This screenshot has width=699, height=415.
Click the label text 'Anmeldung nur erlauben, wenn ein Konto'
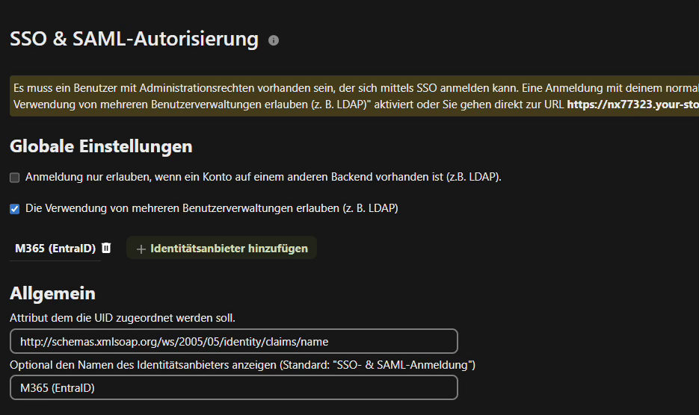(150, 177)
